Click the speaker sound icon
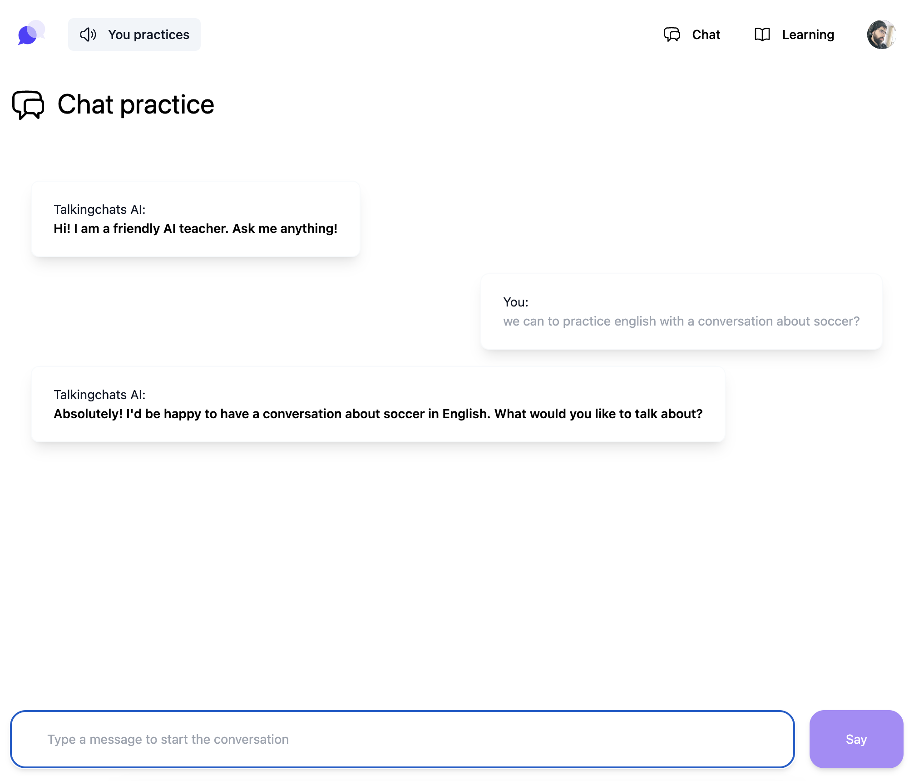Image resolution: width=919 pixels, height=781 pixels. (88, 35)
